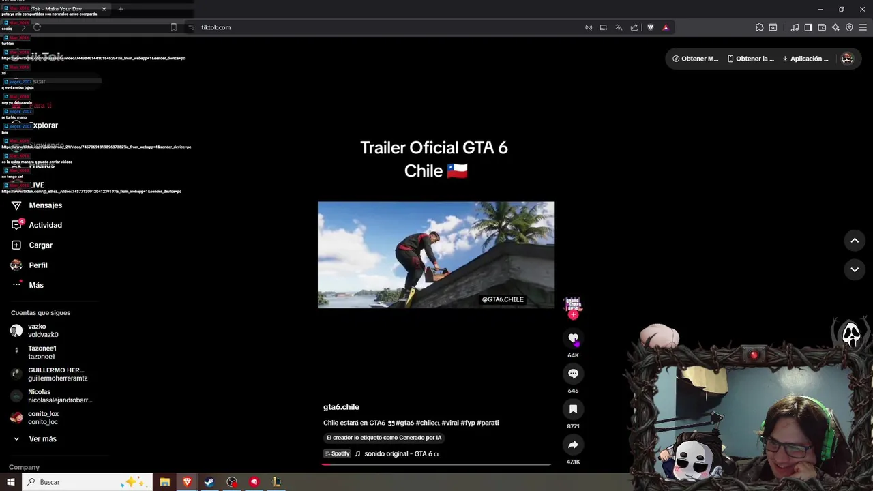The image size is (873, 491).
Task: Open the video's comments (645)
Action: point(573,374)
